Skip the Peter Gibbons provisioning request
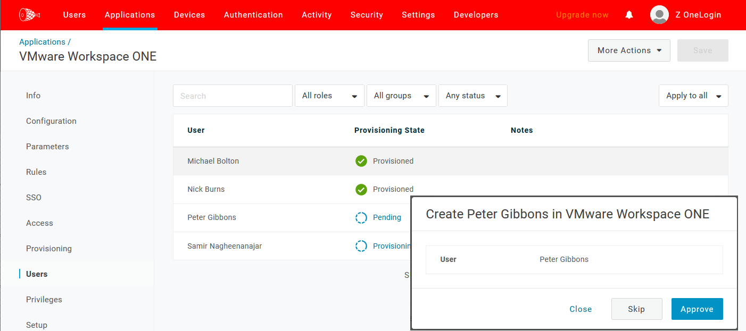746x331 pixels. click(636, 309)
